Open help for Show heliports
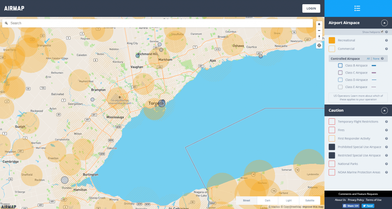This screenshot has height=209, width=392. tap(387, 32)
